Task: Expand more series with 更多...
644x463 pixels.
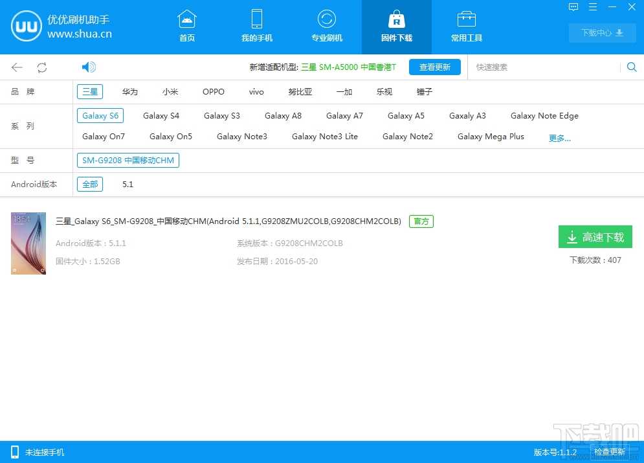Action: point(560,138)
